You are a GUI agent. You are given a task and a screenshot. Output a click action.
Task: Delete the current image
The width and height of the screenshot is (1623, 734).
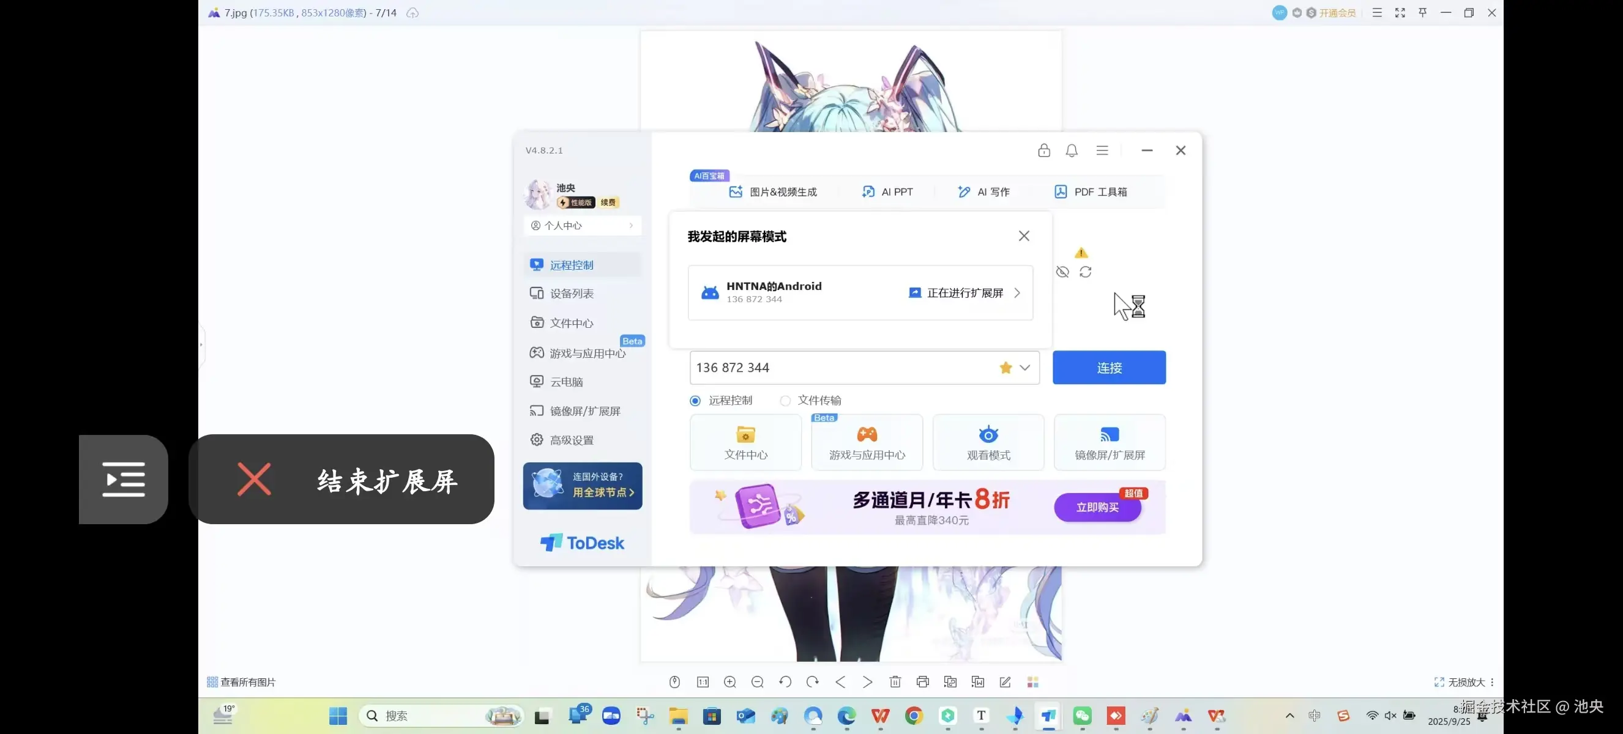tap(895, 682)
